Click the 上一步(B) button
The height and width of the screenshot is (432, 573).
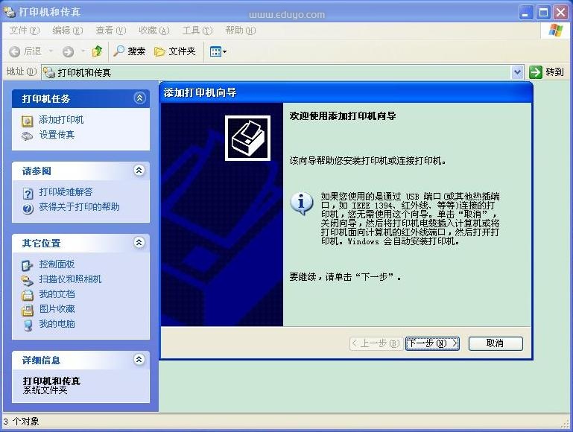(376, 343)
